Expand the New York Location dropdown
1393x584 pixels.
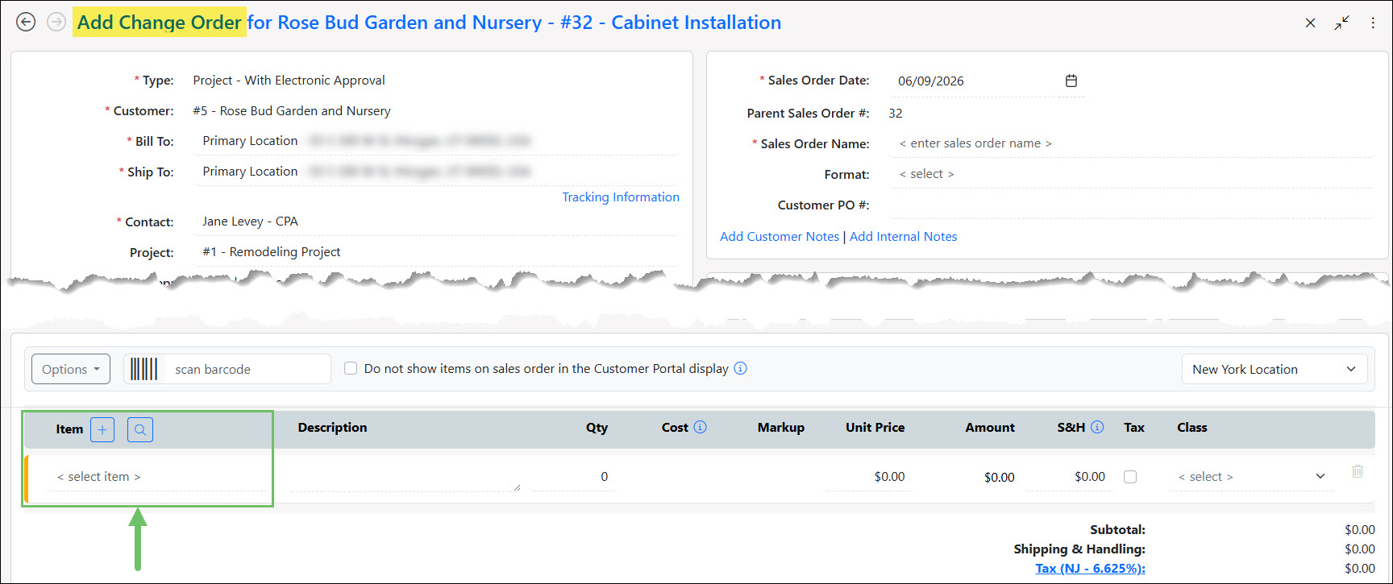(x=1274, y=369)
